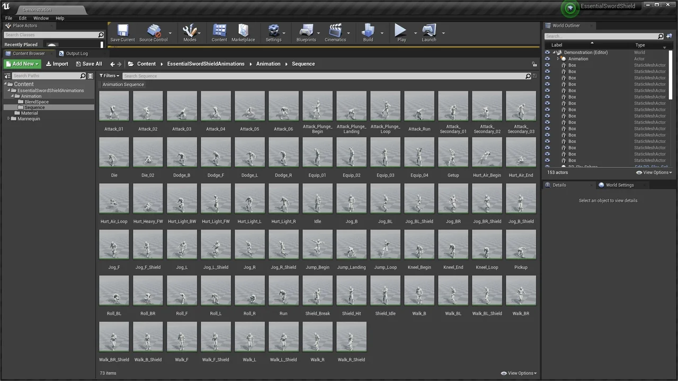678x381 pixels.
Task: Expand the Add New dropdown
Action: 23,63
